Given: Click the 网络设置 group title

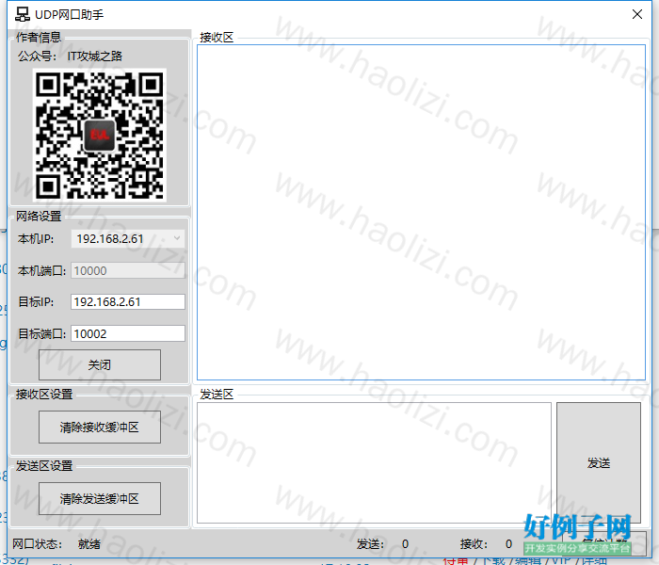Looking at the screenshot, I should (x=39, y=216).
